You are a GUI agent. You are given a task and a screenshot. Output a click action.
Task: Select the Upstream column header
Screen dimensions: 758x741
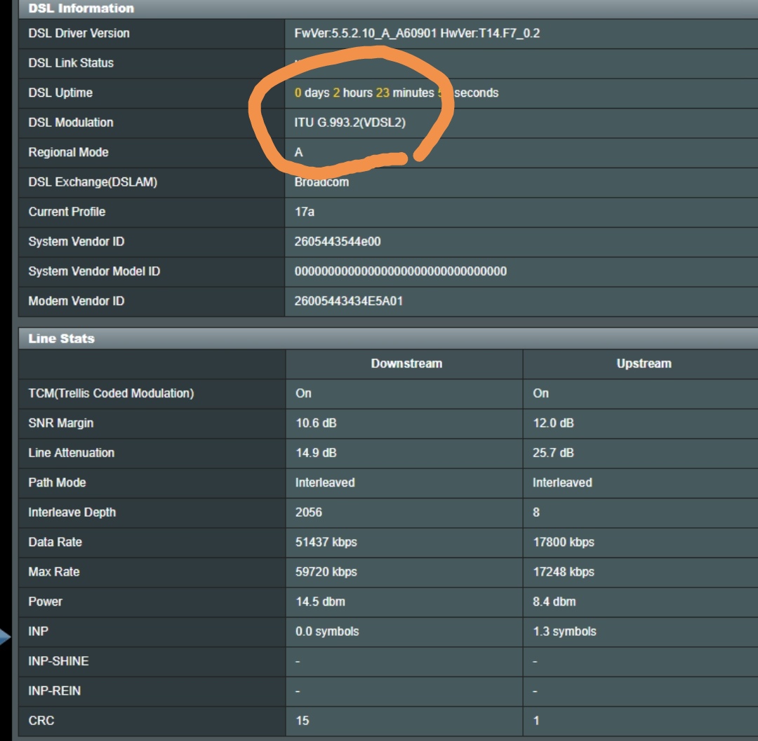pos(644,363)
